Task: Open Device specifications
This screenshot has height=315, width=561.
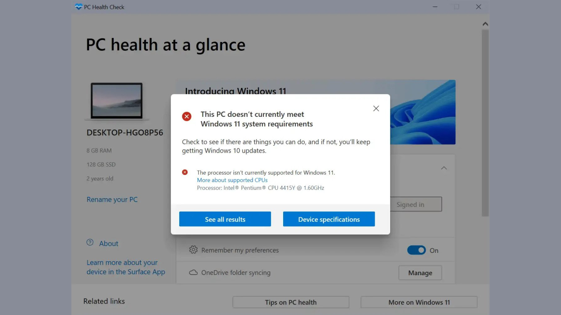Action: tap(329, 219)
